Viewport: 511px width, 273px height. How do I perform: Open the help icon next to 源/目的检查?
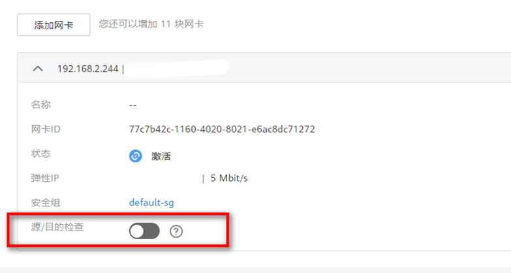pyautogui.click(x=176, y=231)
